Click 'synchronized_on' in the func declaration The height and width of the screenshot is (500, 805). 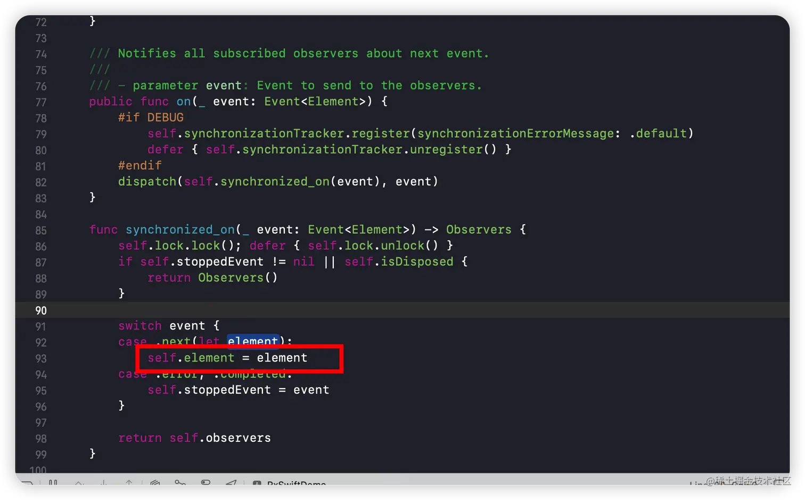click(x=180, y=229)
